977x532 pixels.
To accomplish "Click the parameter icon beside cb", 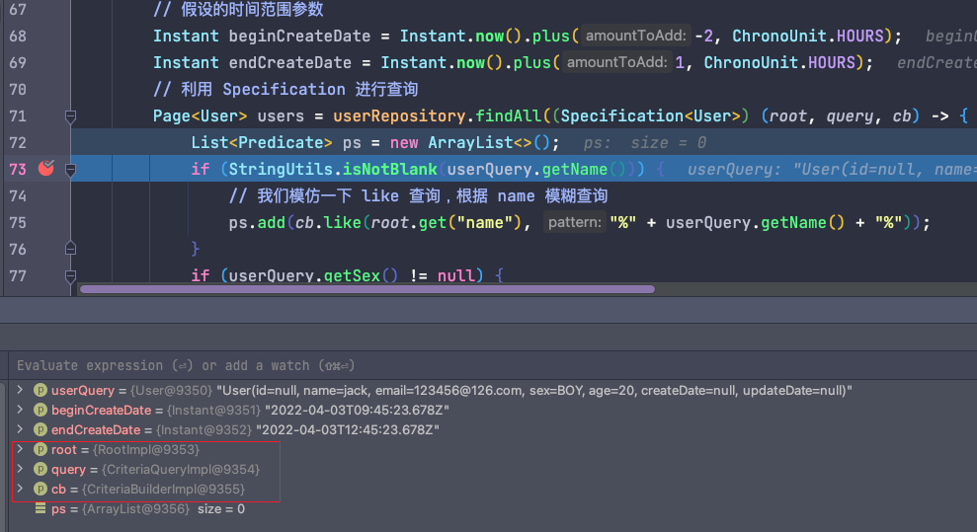I will [x=41, y=489].
